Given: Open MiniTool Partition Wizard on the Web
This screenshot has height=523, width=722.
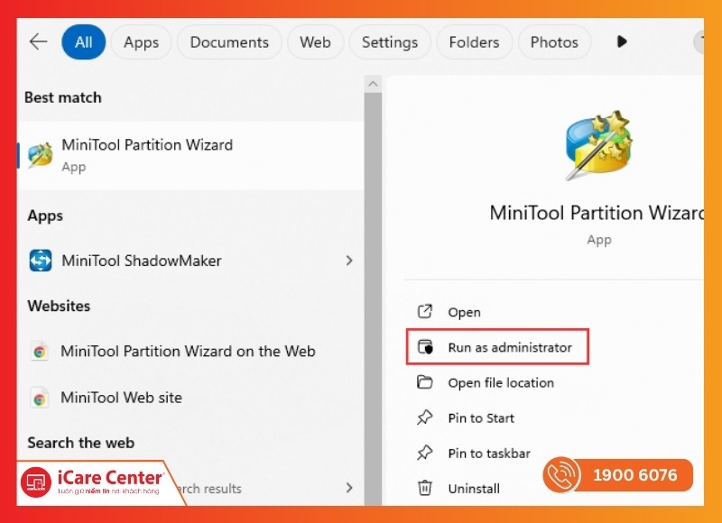Looking at the screenshot, I should coord(188,352).
